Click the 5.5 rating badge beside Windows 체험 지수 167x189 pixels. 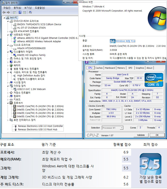click(x=112, y=41)
